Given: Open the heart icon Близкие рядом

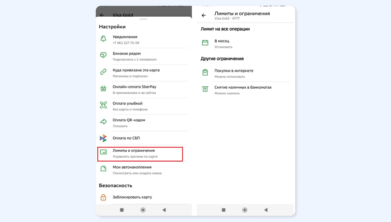Looking at the screenshot, I should tap(103, 55).
